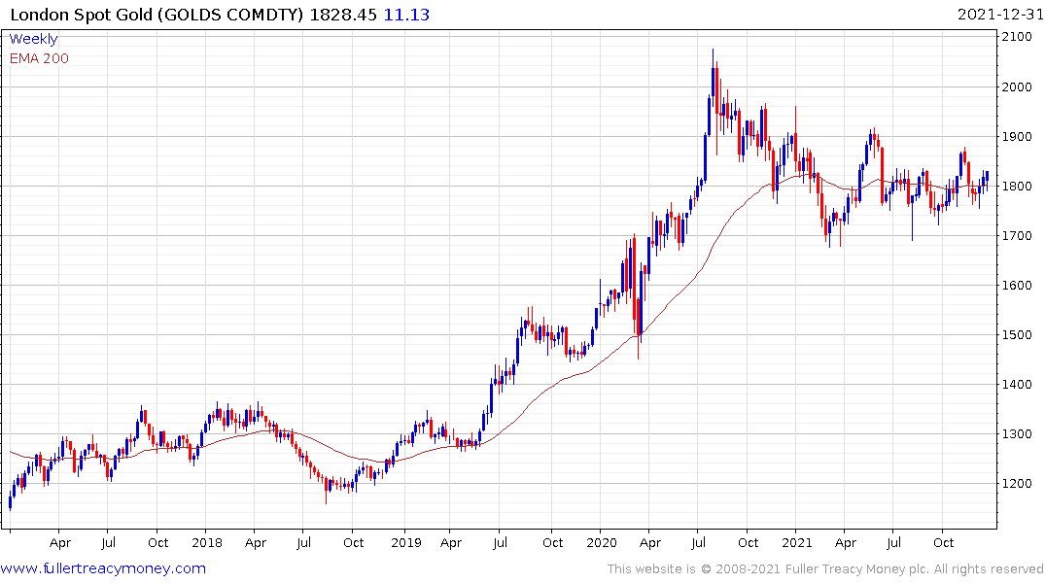Click the 1200 price axis label
The width and height of the screenshot is (1045, 583).
1017,484
